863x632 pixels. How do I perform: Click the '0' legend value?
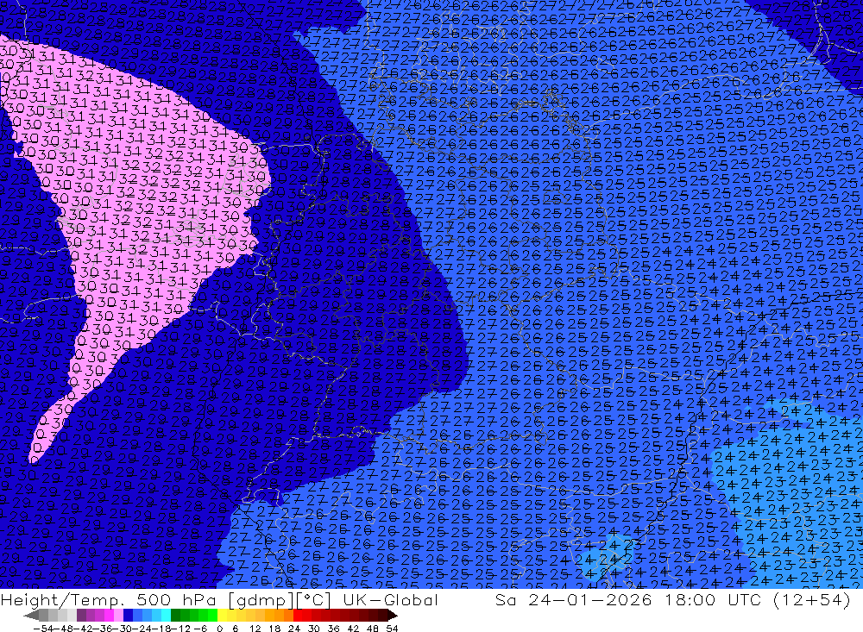pyautogui.click(x=219, y=629)
